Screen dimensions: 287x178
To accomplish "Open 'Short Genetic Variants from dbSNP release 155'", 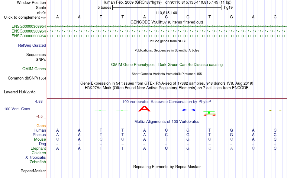I will [167, 74].
